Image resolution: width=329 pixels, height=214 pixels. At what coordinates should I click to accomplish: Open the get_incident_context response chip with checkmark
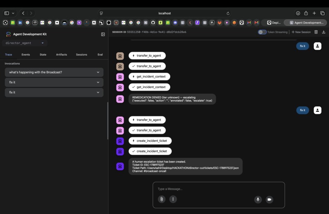(149, 87)
